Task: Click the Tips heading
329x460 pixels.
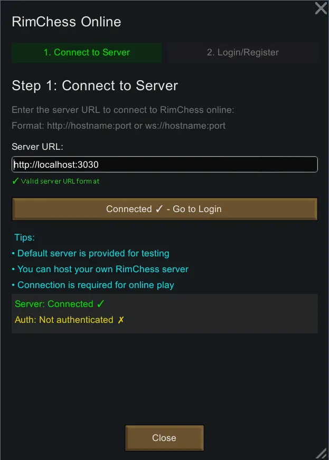Action: click(24, 238)
